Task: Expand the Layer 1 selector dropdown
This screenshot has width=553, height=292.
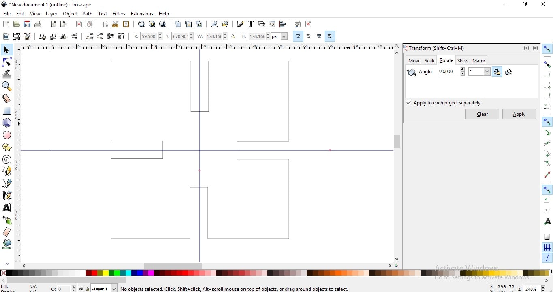Action: [104, 289]
